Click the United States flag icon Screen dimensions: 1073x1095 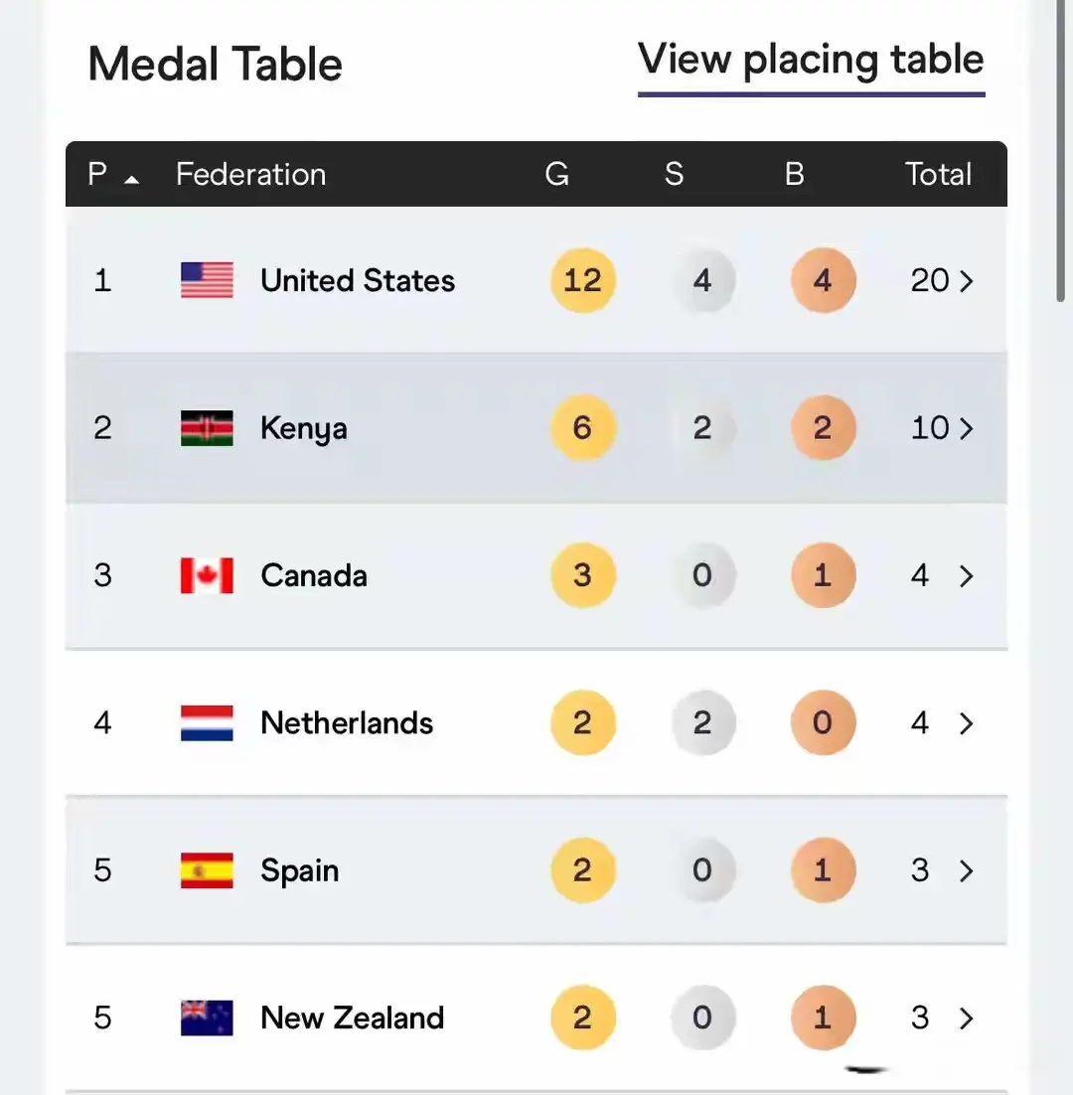click(x=207, y=280)
